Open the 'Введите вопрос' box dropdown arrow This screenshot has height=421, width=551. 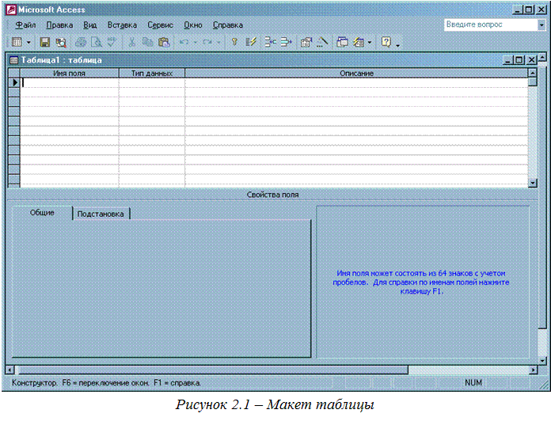[541, 25]
